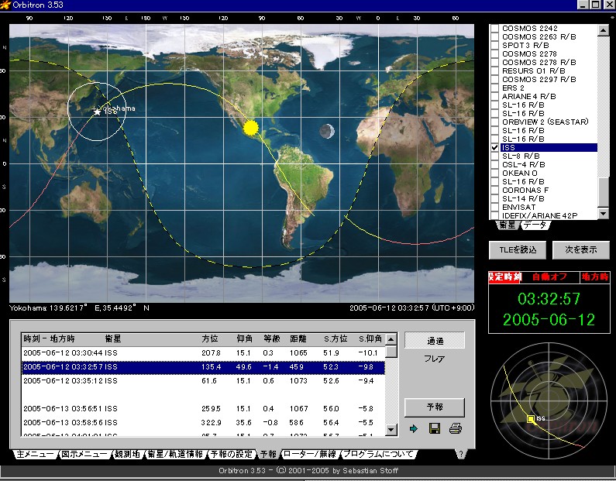
Task: Check the ENVISAT satellite checkbox
Action: (495, 208)
